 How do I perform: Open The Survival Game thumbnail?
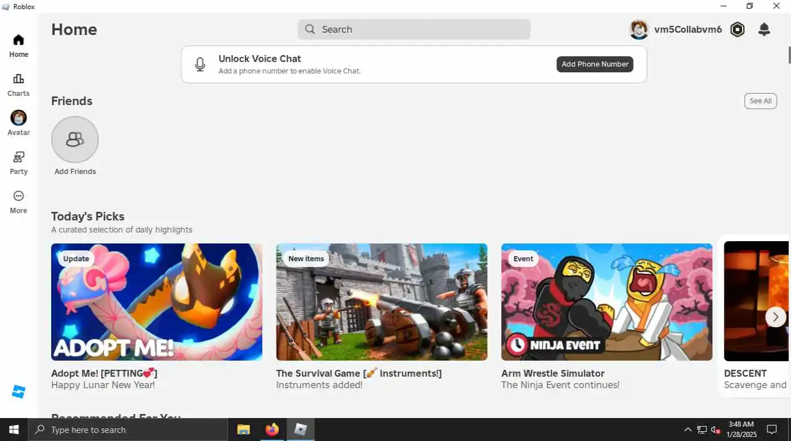(x=382, y=302)
